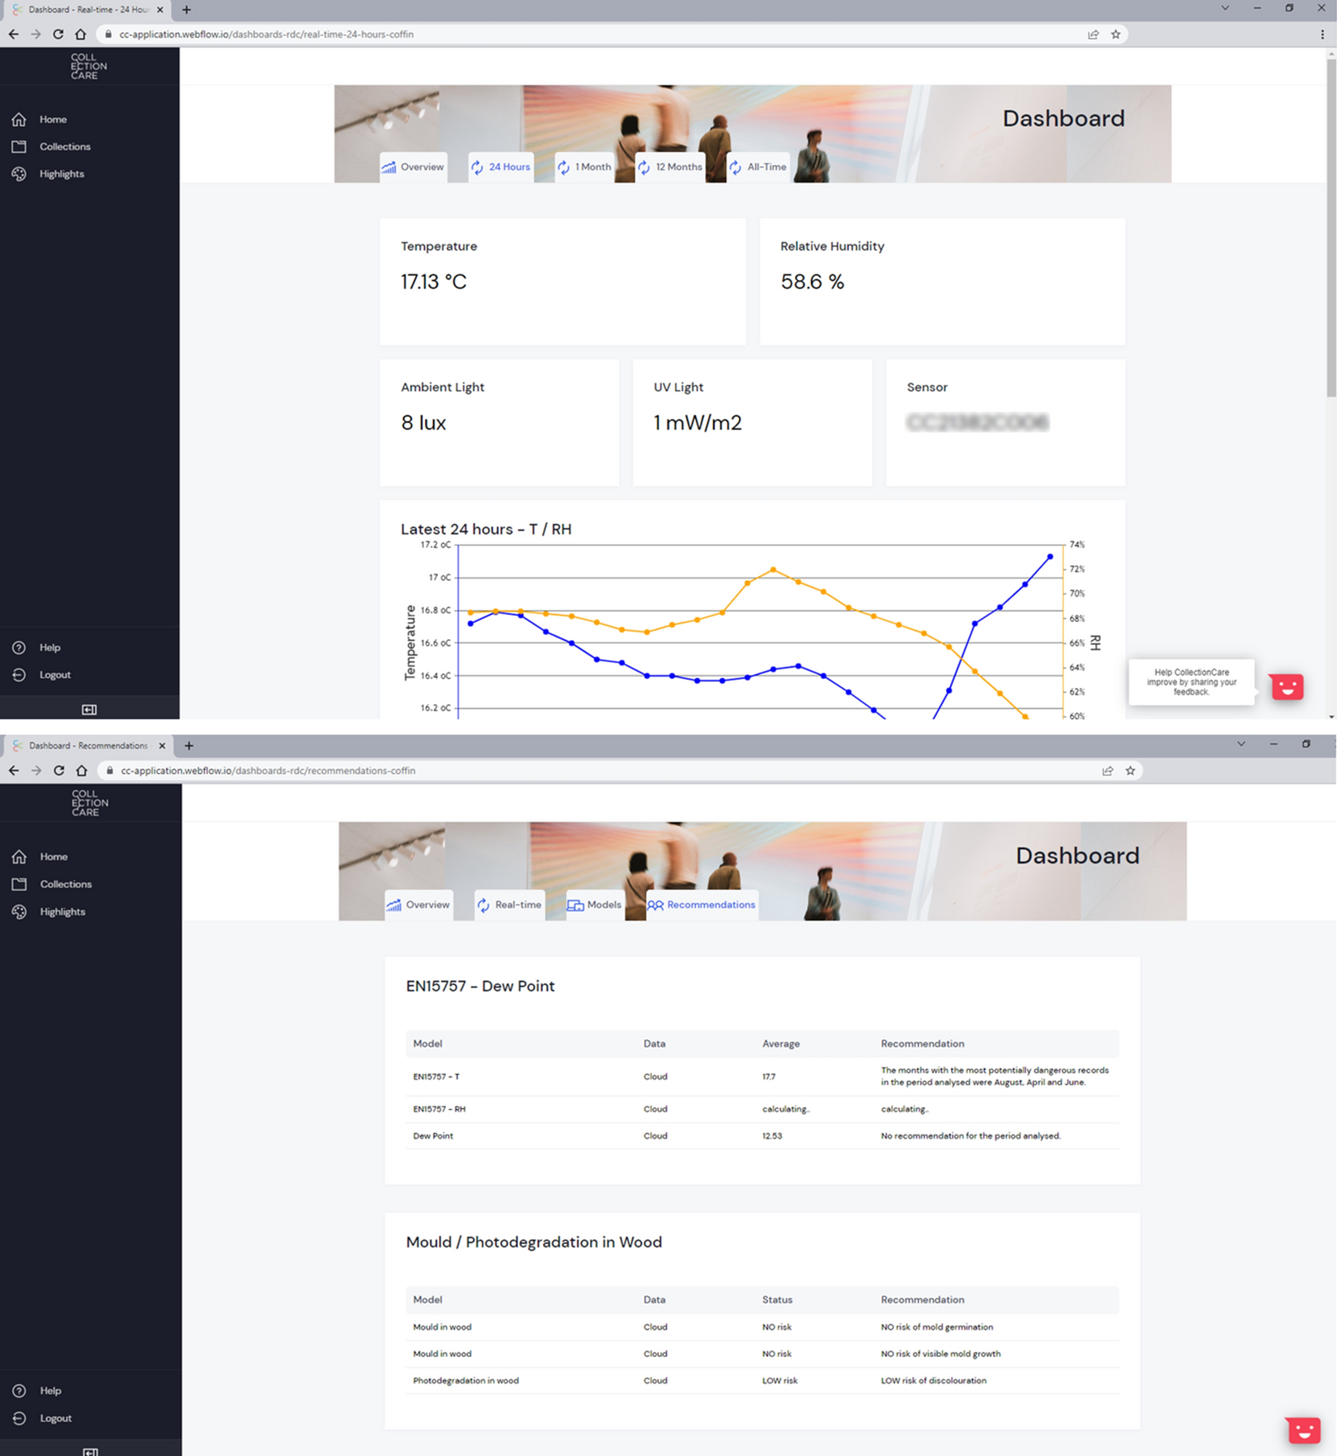Close the 'Dashboard - Real-time - 24 Hour' browser tab
The width and height of the screenshot is (1337, 1456).
[159, 10]
